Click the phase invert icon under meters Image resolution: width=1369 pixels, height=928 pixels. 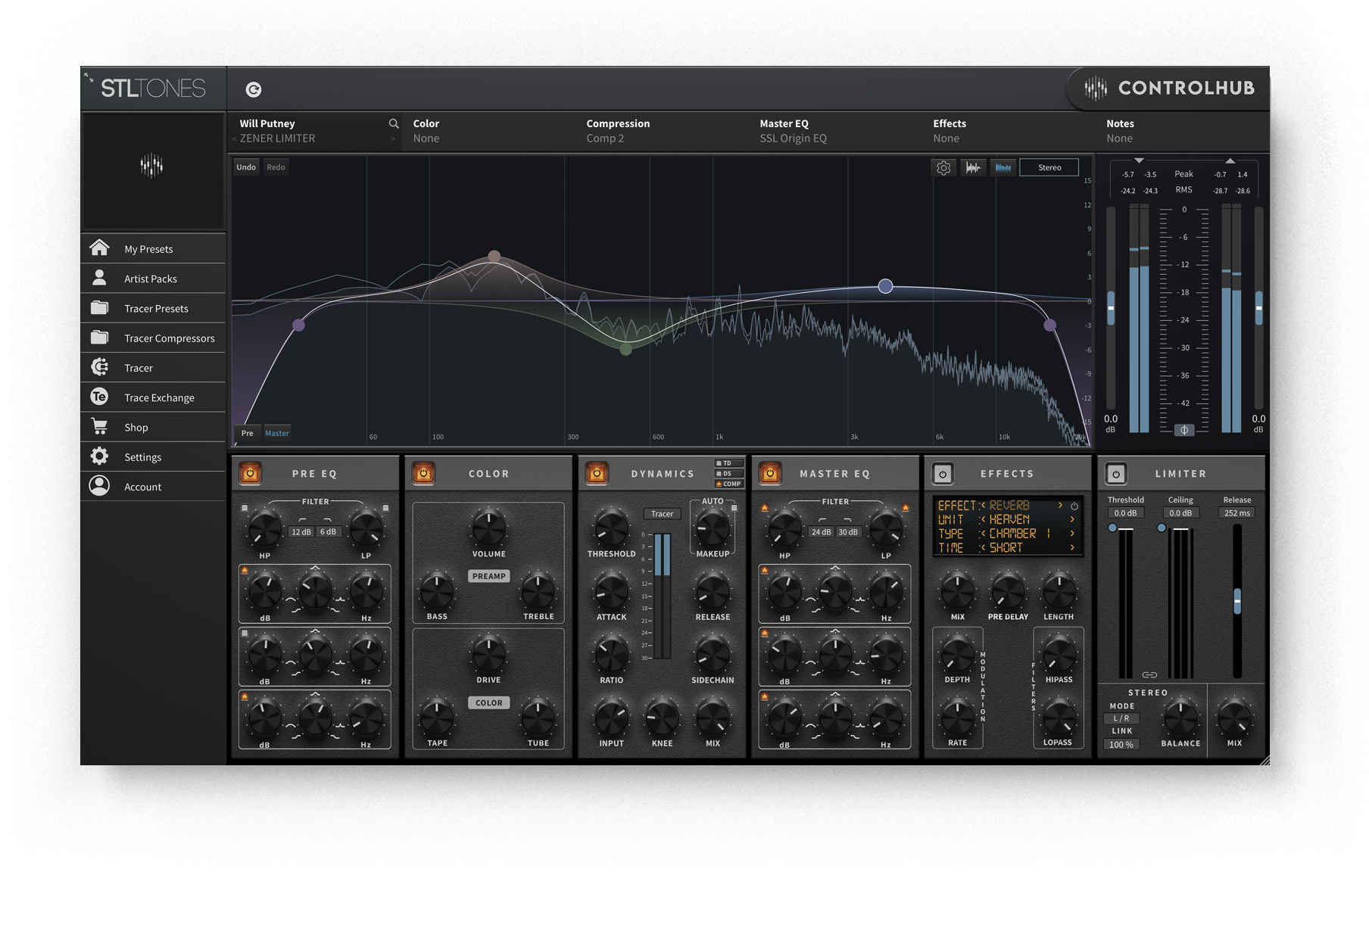coord(1184,430)
